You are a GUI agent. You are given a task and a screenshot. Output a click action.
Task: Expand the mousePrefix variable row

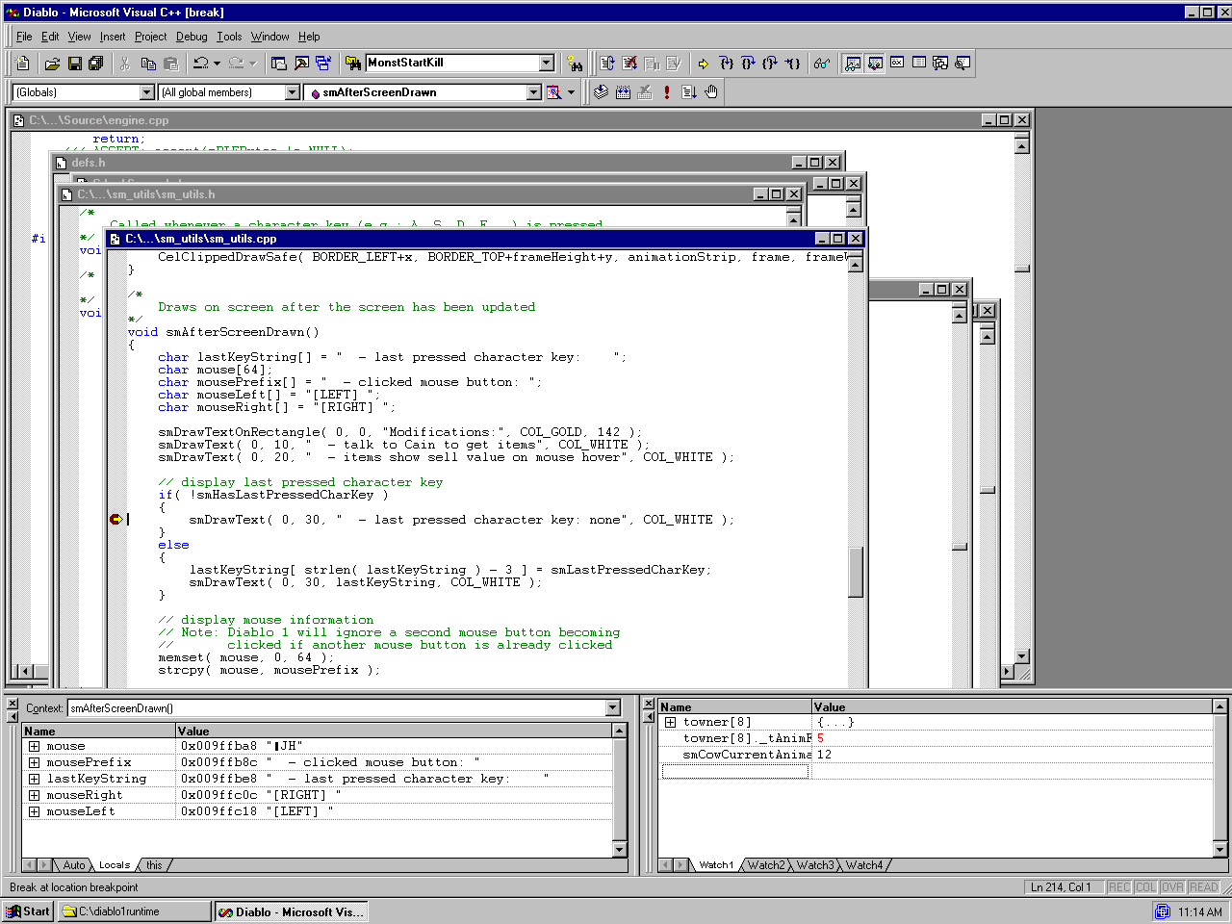coord(34,763)
